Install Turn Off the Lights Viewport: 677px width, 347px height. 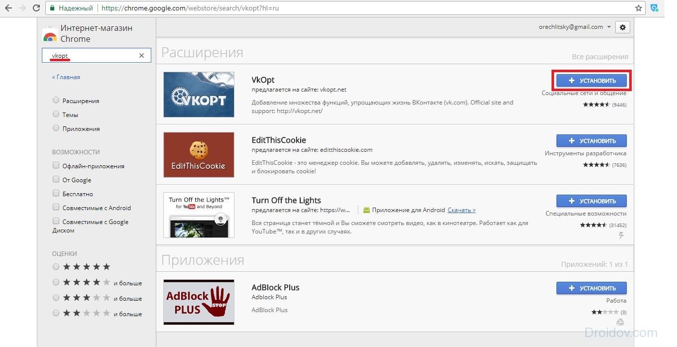pos(591,201)
